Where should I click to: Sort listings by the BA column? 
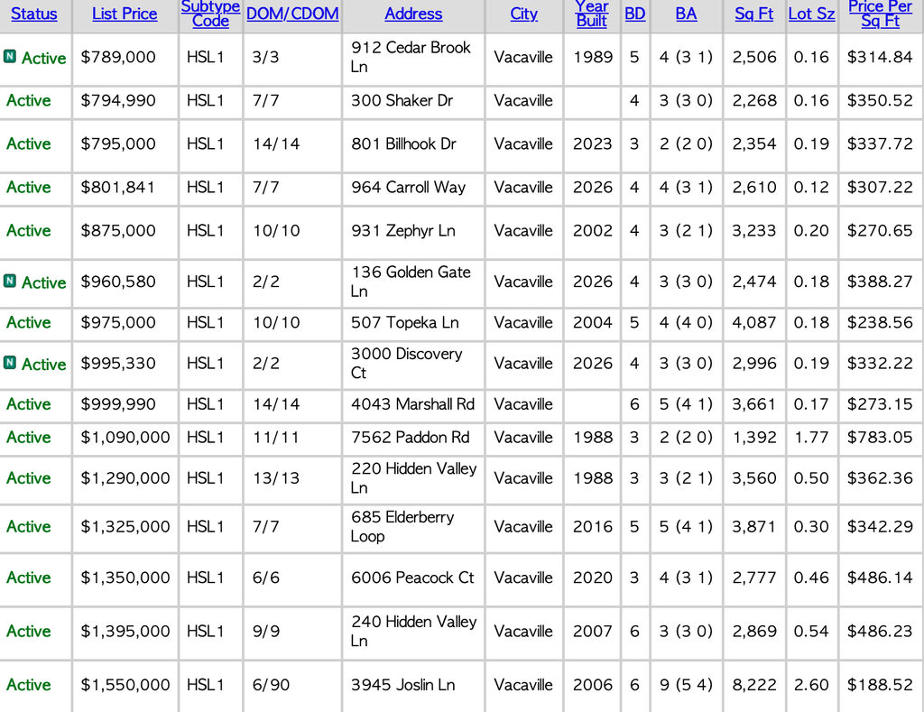pos(686,14)
